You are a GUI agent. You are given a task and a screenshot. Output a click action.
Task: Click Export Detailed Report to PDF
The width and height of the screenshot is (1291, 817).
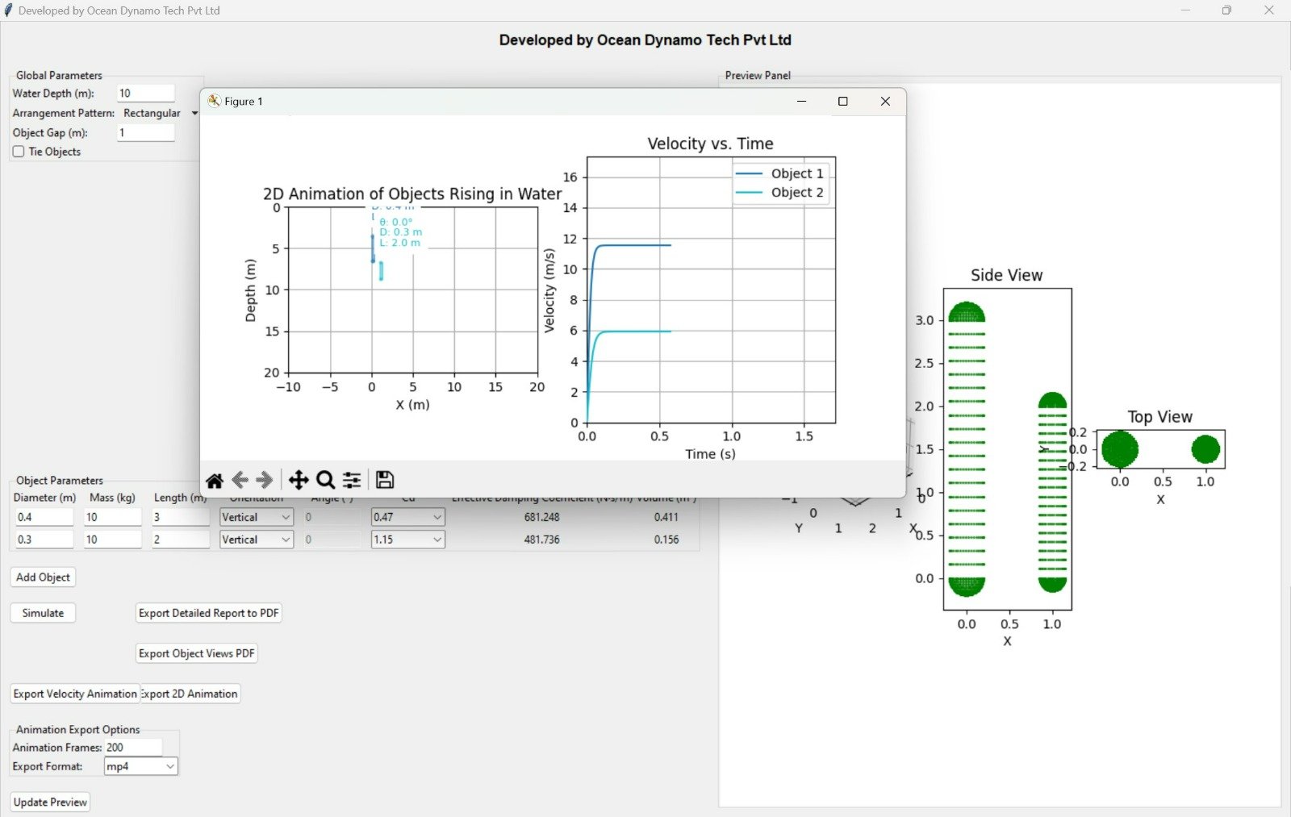[208, 613]
